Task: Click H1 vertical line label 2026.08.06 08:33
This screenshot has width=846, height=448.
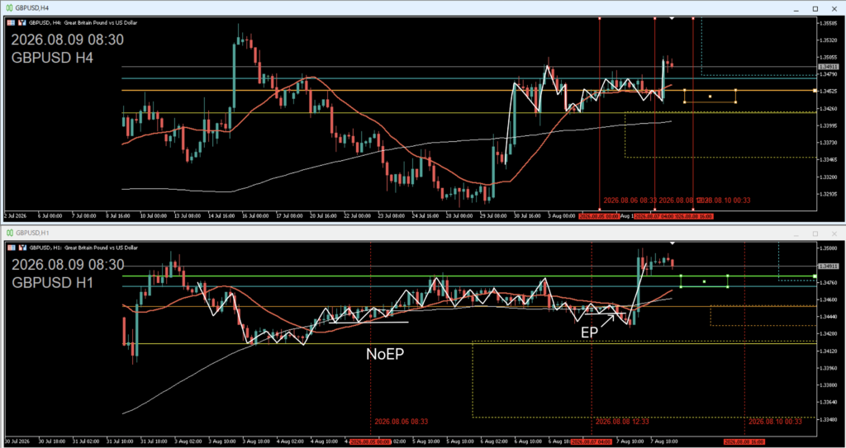Action: tap(401, 421)
